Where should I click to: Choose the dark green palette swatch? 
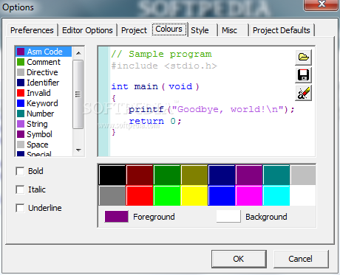167,175
